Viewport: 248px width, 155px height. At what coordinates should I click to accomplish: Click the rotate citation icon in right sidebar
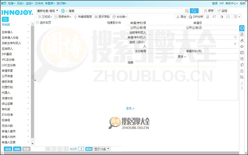tap(242, 65)
